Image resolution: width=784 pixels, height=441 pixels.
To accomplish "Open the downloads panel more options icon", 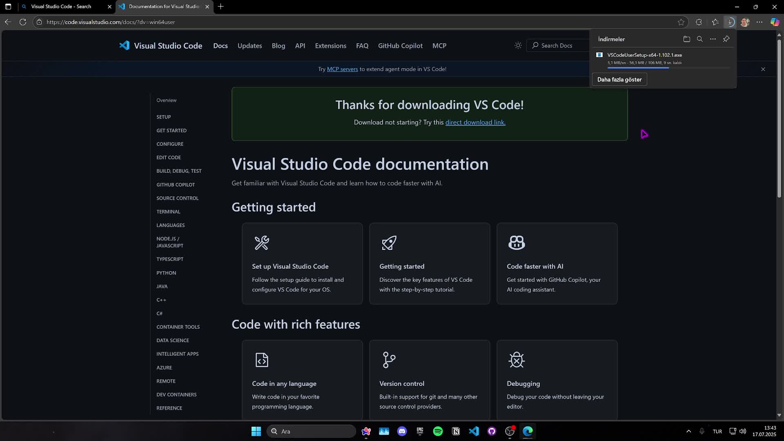I will 713,39.
